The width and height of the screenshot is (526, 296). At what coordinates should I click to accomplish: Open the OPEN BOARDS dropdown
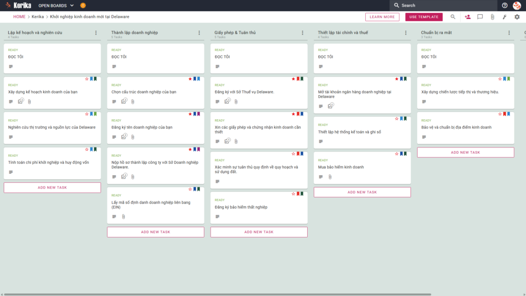(55, 5)
